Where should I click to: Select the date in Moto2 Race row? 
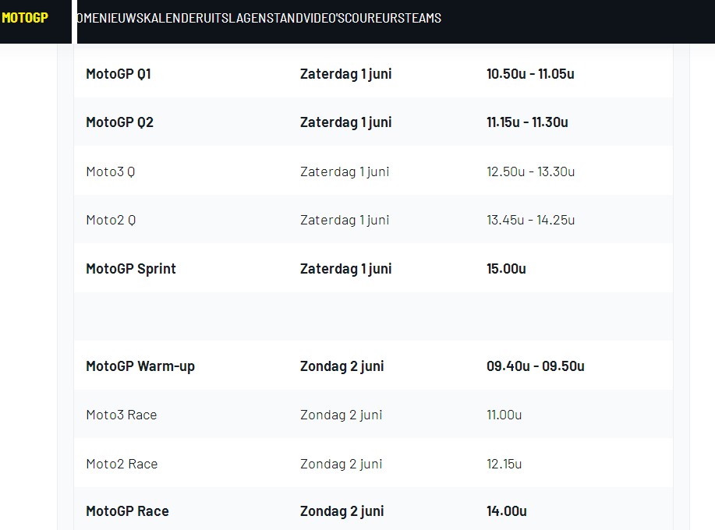tap(341, 464)
